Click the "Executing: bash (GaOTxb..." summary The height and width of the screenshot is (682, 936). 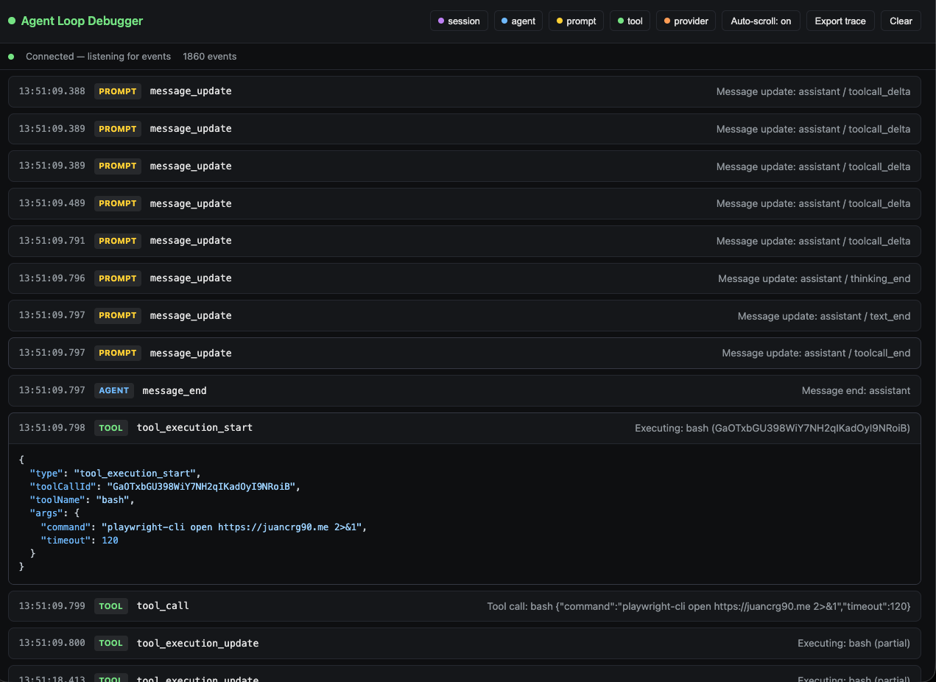click(x=773, y=428)
